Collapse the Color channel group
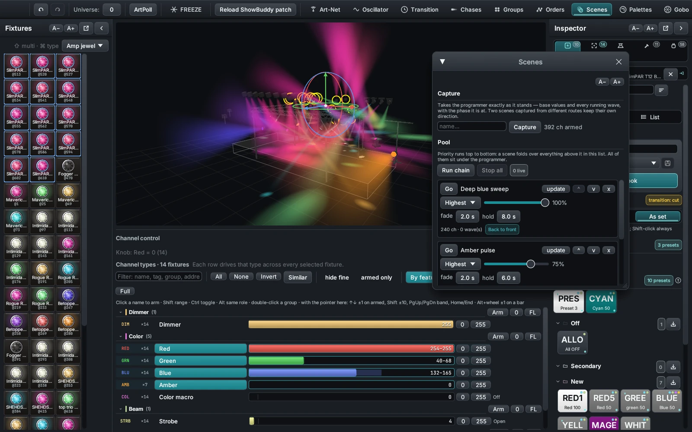 coord(121,336)
